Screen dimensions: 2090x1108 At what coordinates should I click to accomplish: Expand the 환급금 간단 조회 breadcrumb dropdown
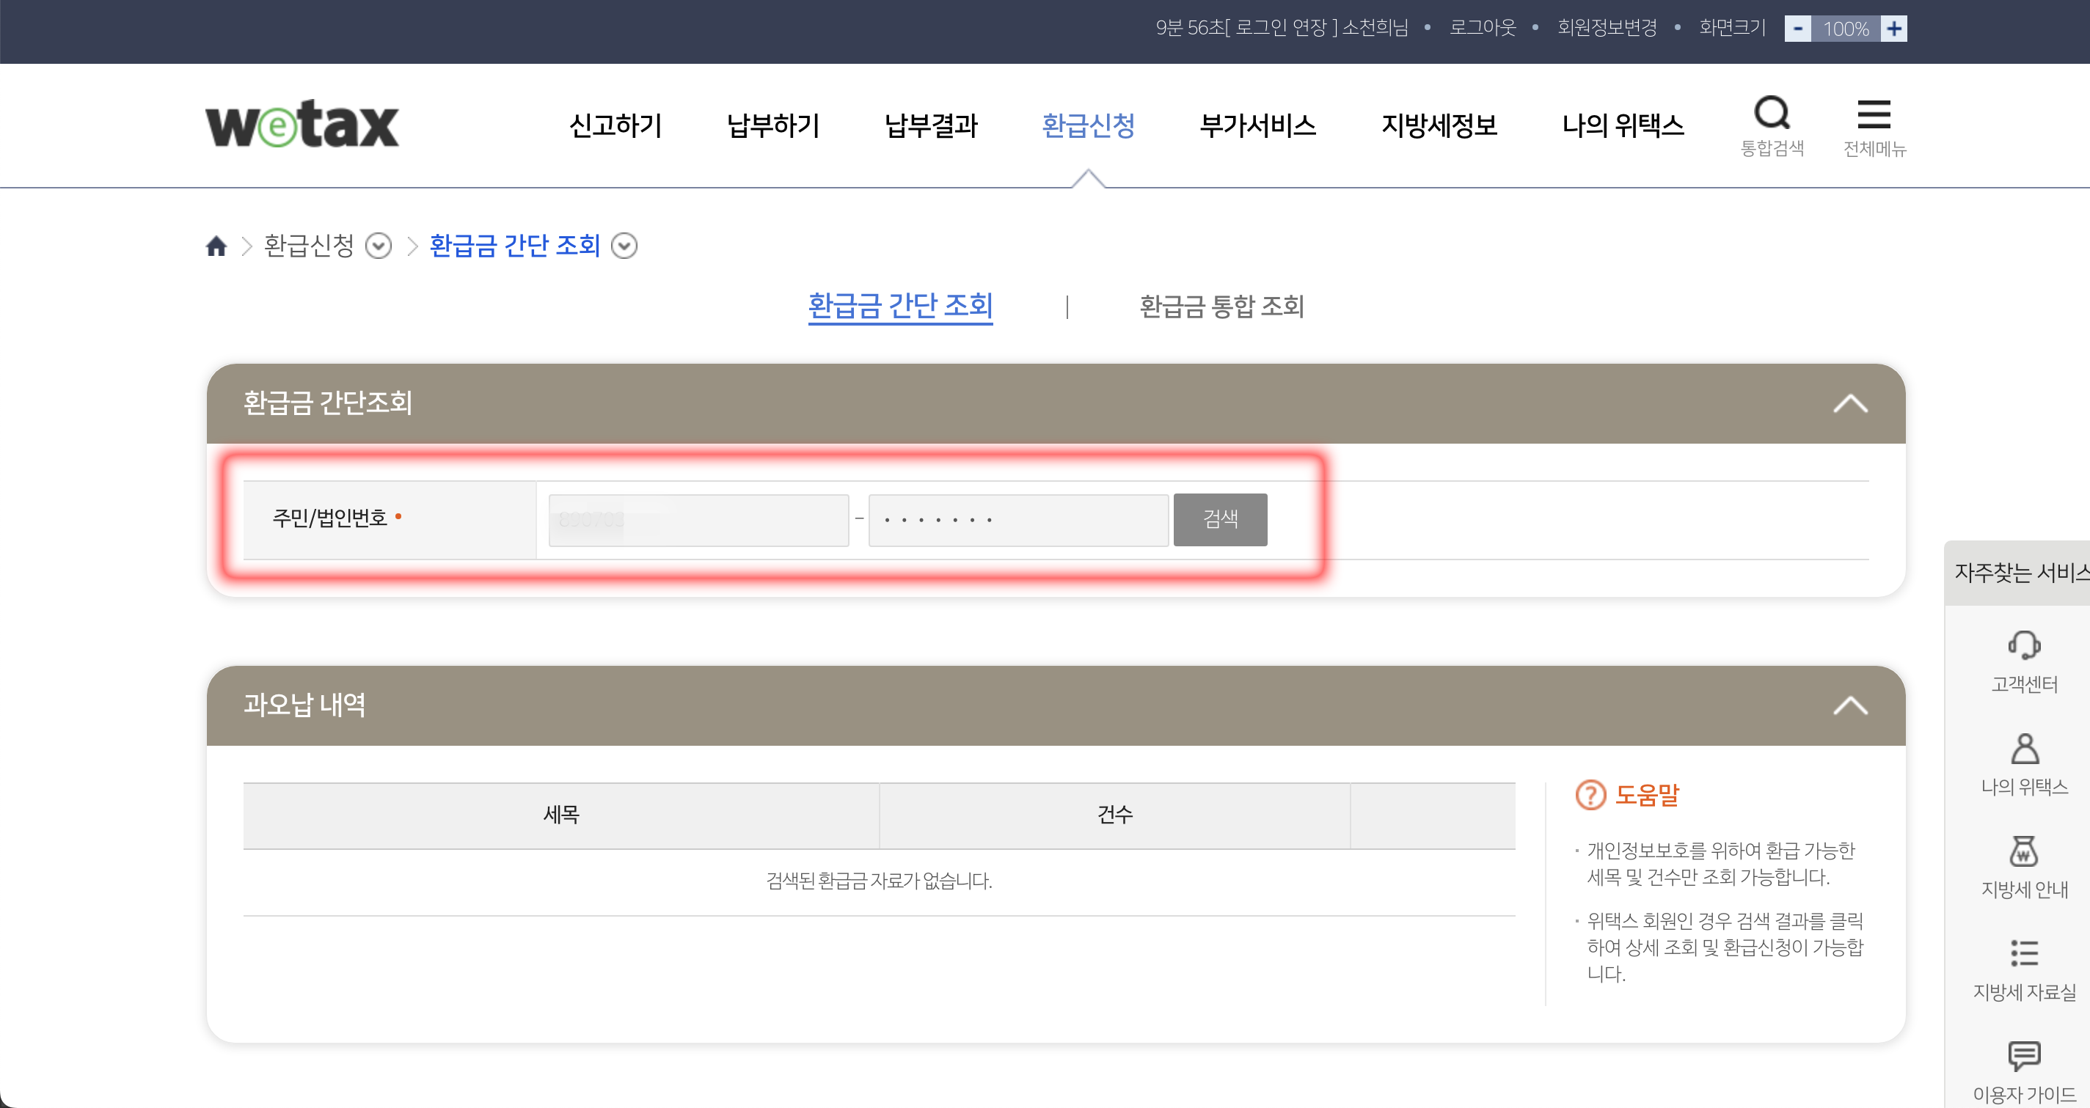click(624, 246)
